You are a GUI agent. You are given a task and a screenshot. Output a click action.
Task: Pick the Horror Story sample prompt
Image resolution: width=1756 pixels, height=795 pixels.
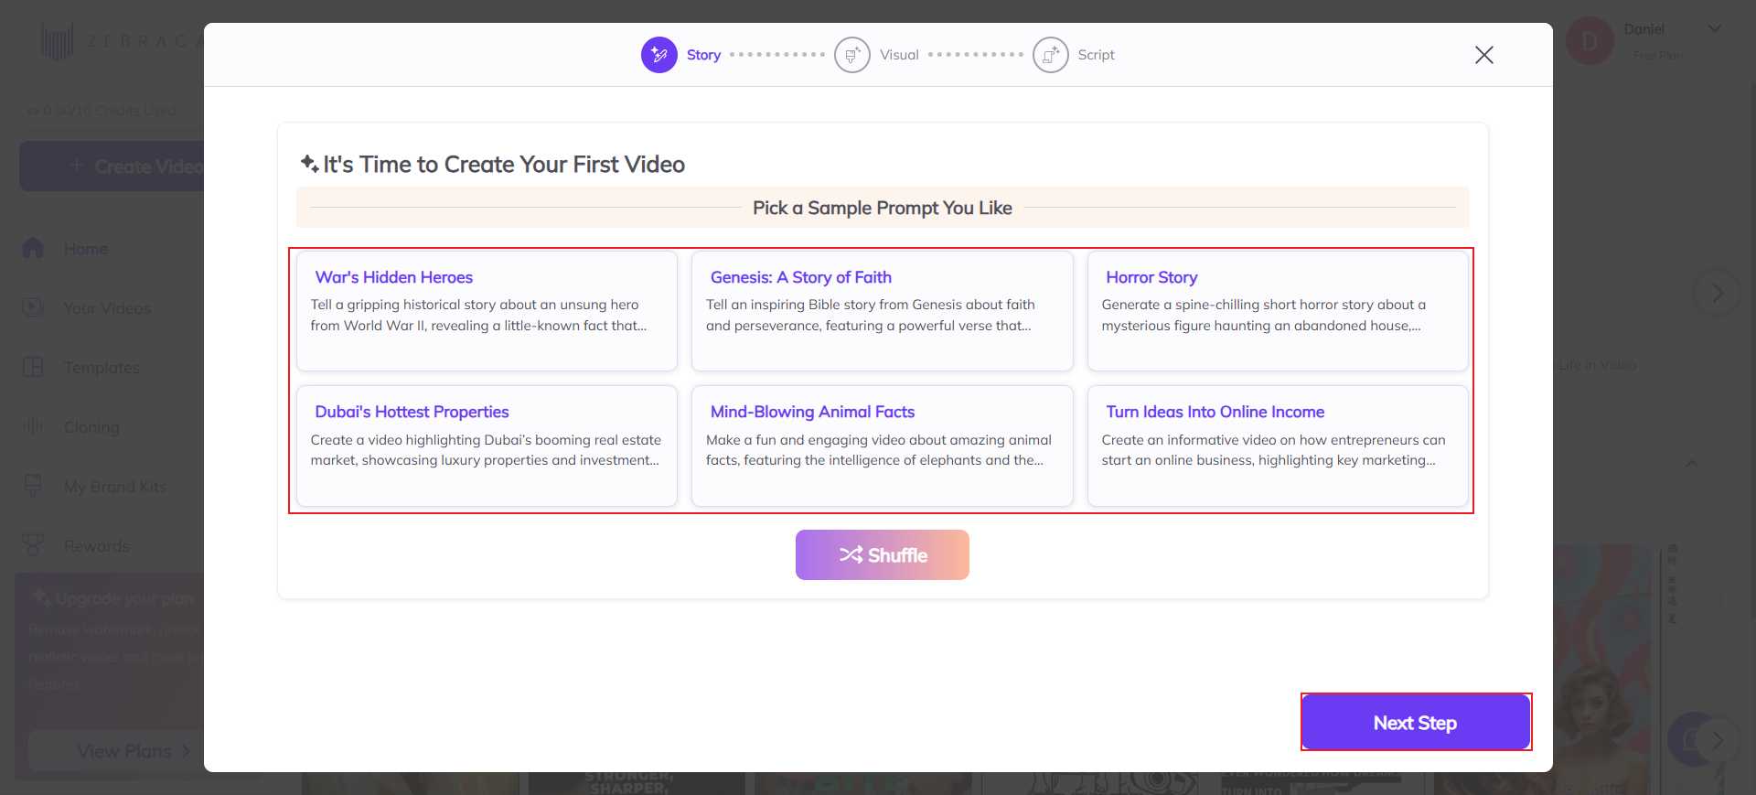click(1277, 311)
